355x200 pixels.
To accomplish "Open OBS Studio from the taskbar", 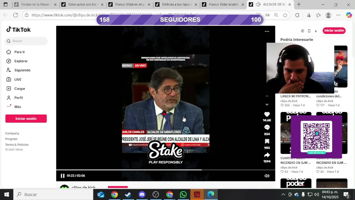I will pos(156,194).
